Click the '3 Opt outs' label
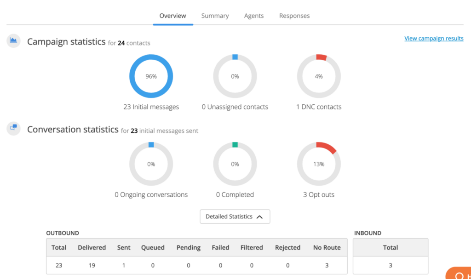This screenshot has height=279, width=471. [x=319, y=194]
